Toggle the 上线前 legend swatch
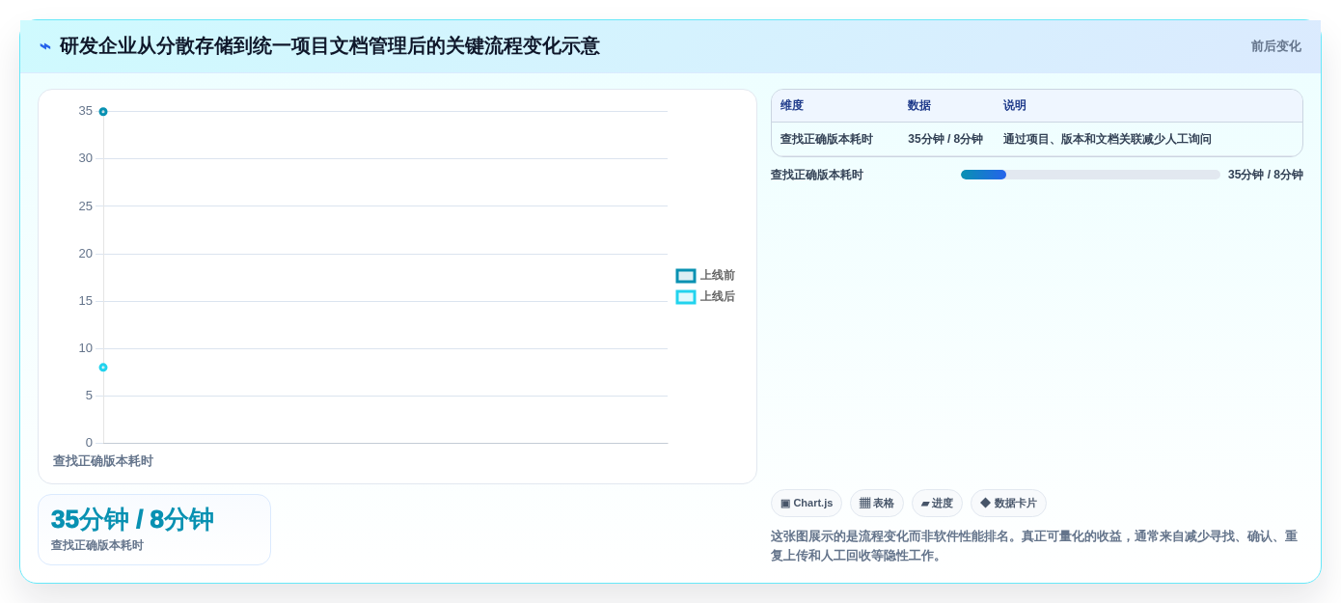The image size is (1341, 603). pos(686,276)
